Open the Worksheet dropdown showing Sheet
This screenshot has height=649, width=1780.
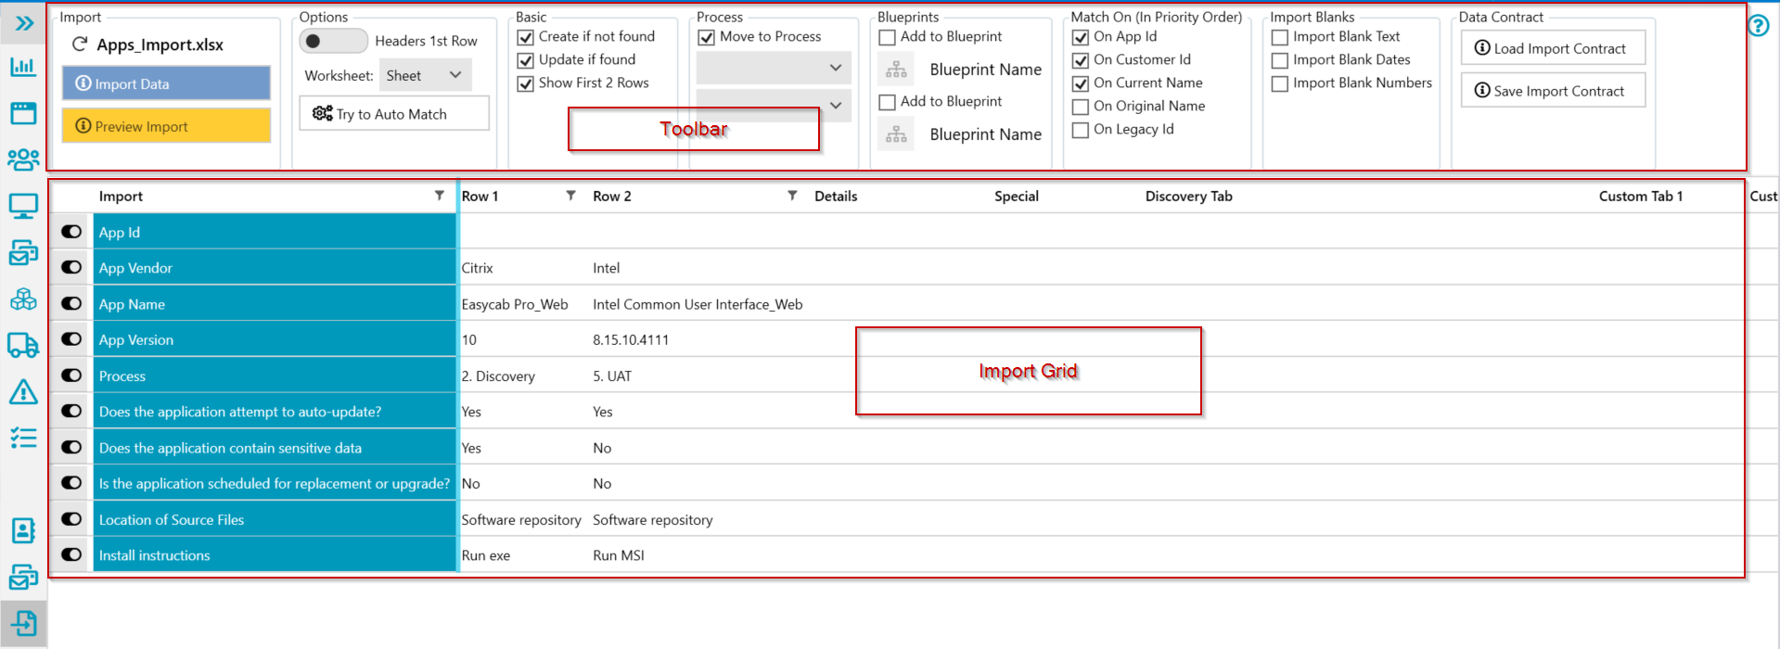(x=426, y=75)
